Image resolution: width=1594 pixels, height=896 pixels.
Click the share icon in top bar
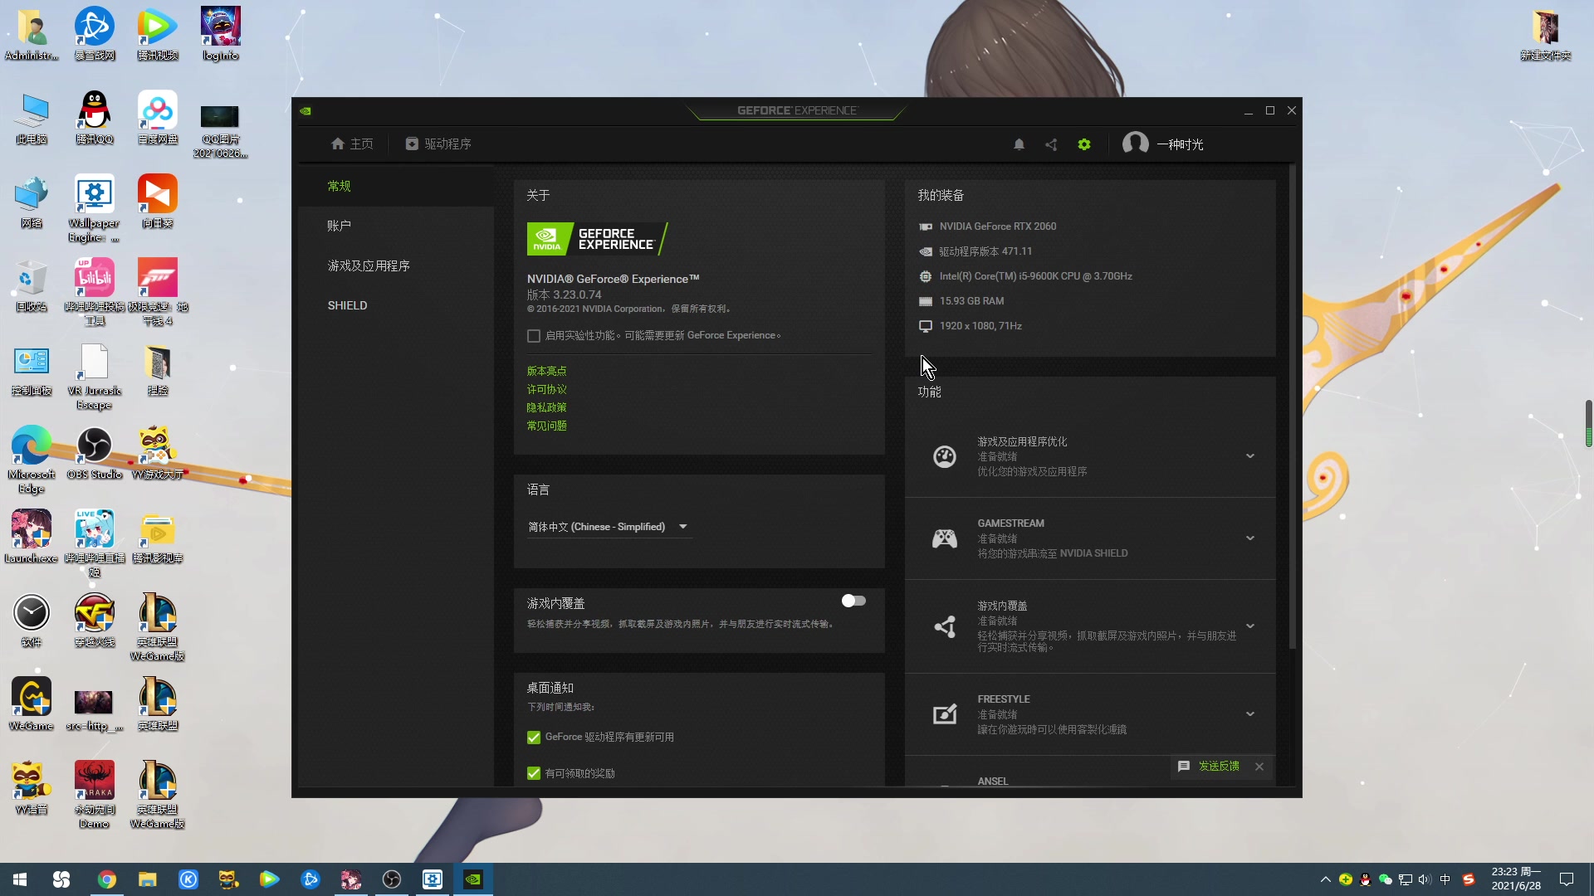1051,144
